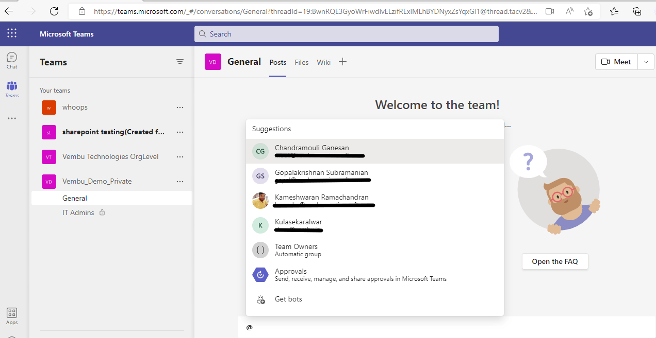Screen dimensions: 656x338
Task: Select Approvals app suggestion
Action: coord(375,275)
